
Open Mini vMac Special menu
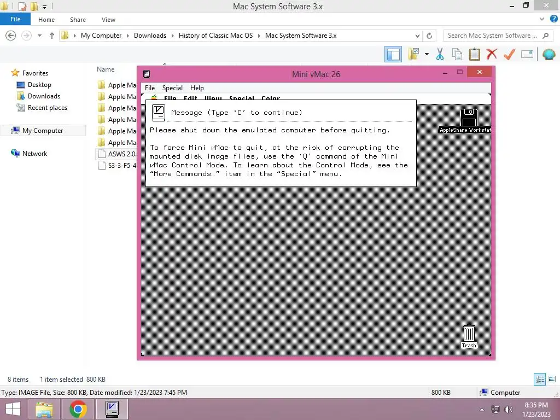(x=172, y=88)
